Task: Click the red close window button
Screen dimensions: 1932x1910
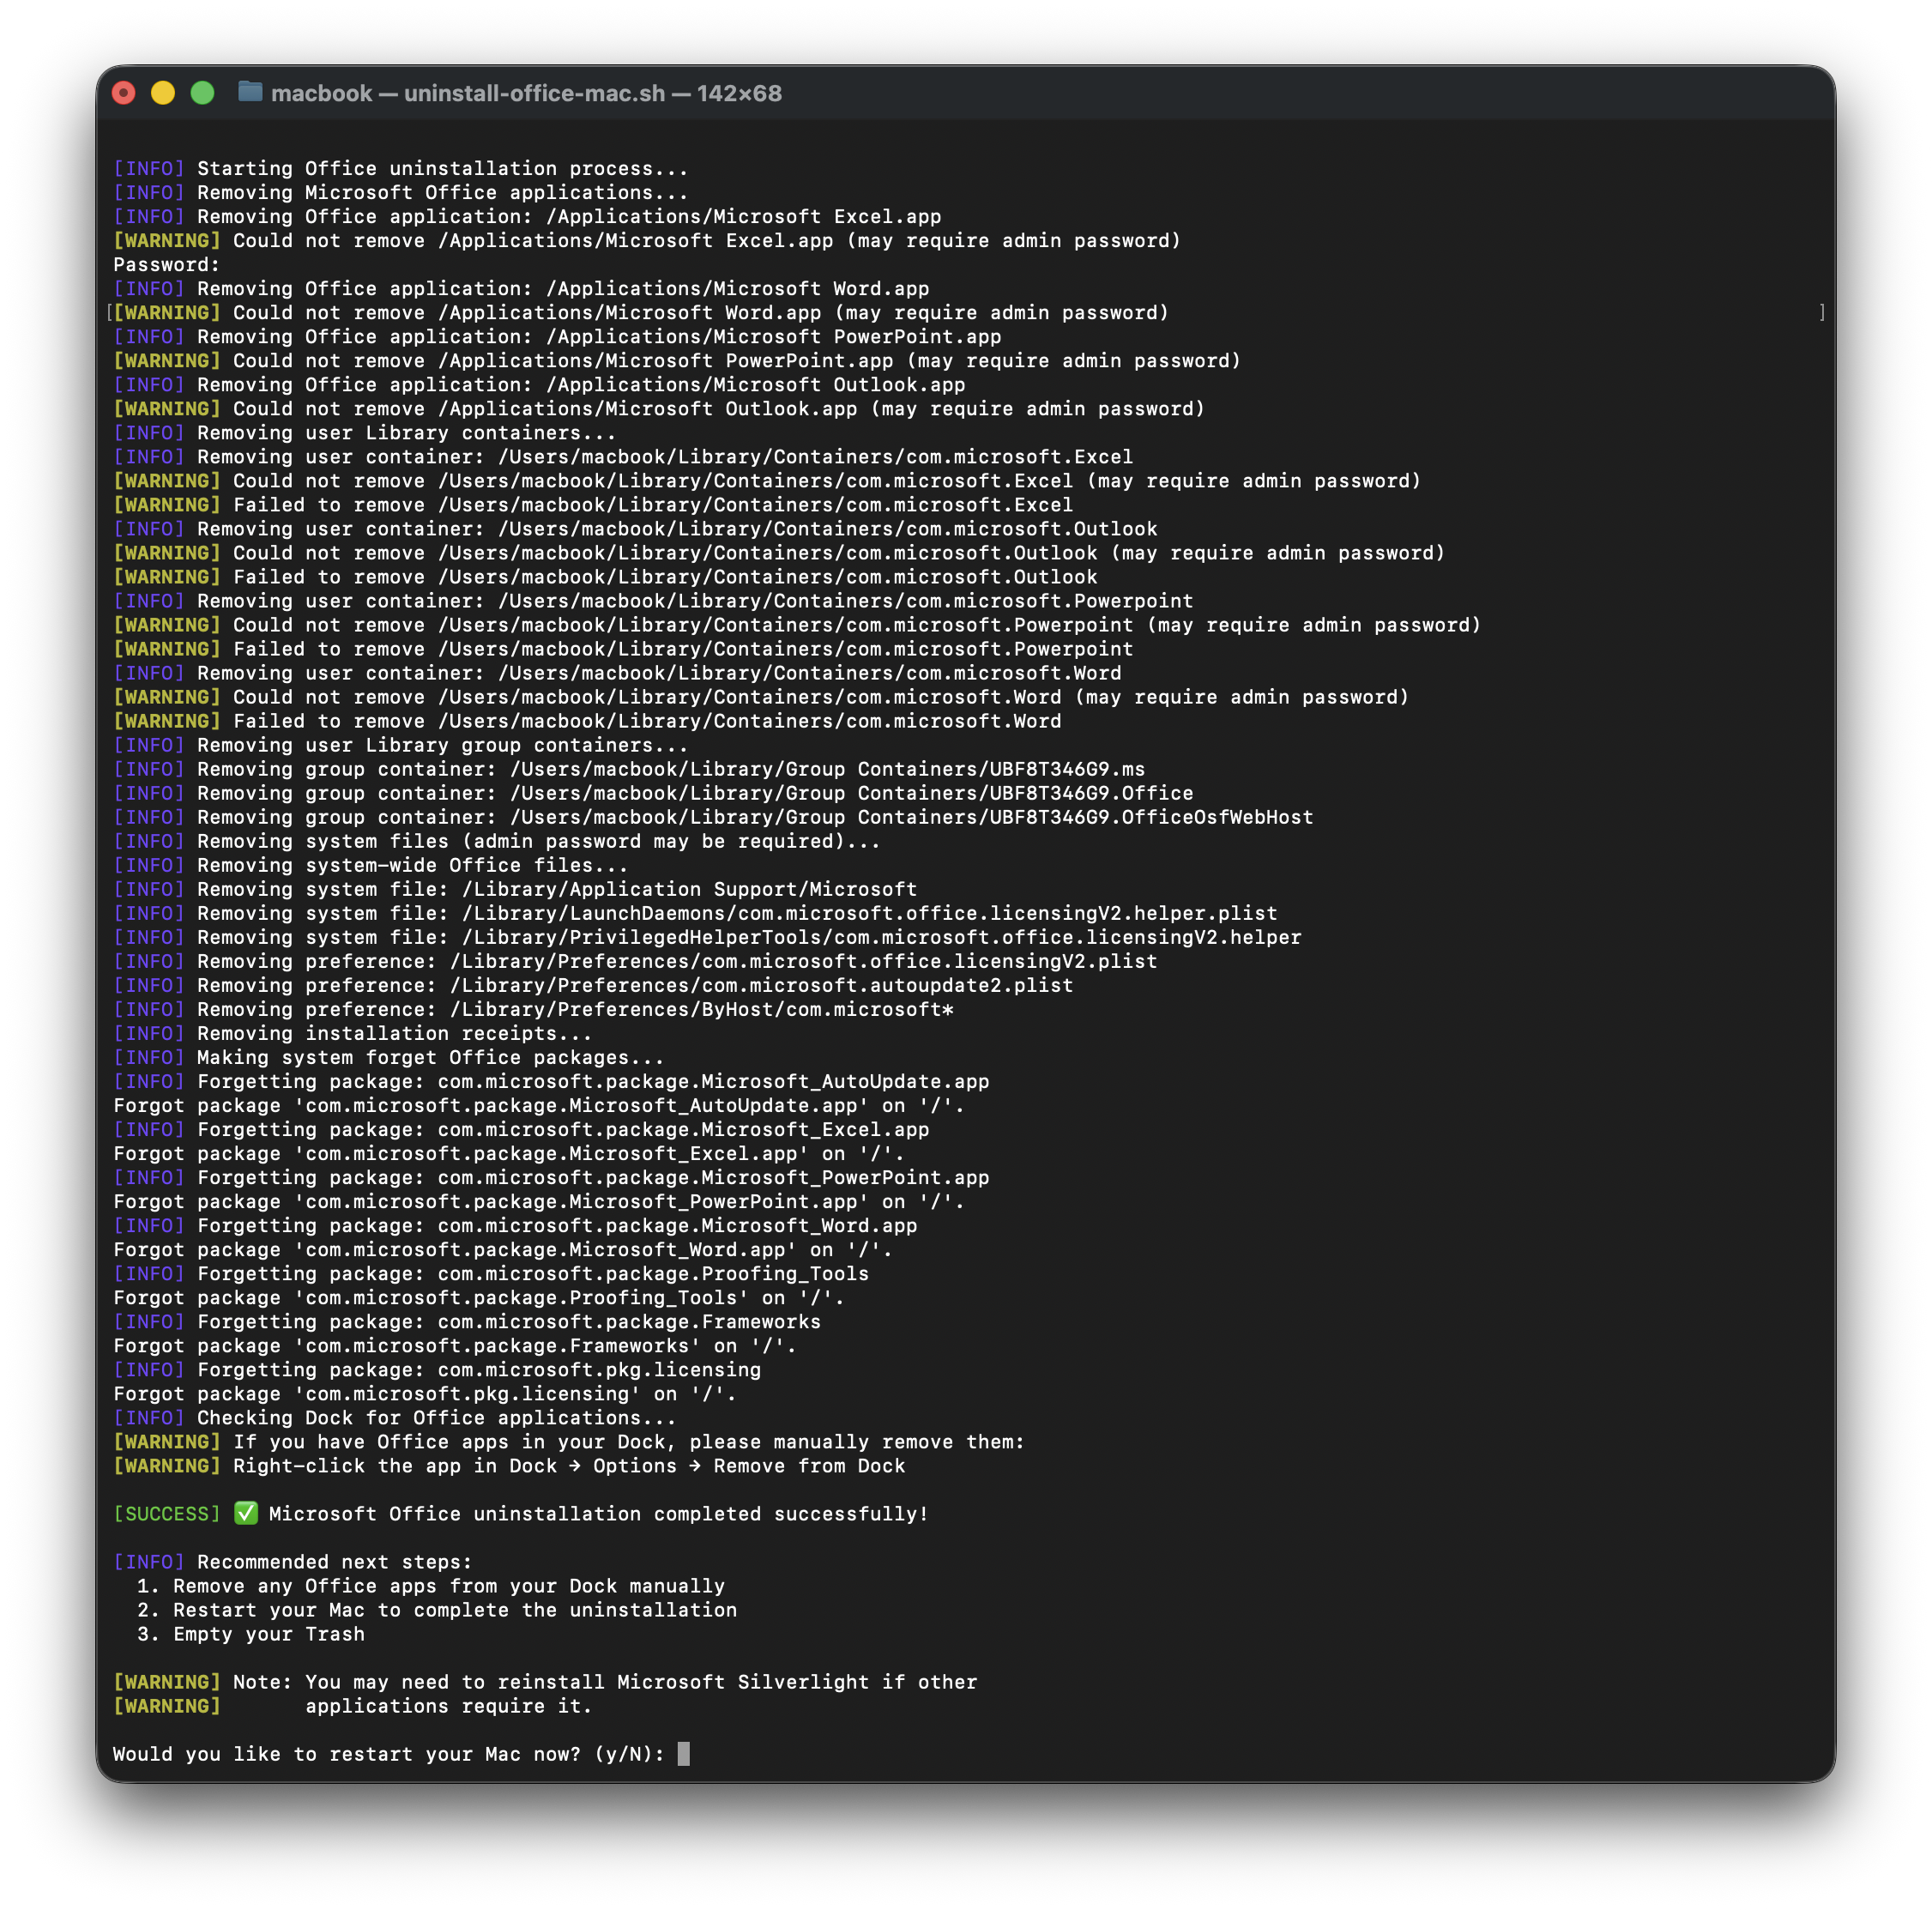Action: 124,93
